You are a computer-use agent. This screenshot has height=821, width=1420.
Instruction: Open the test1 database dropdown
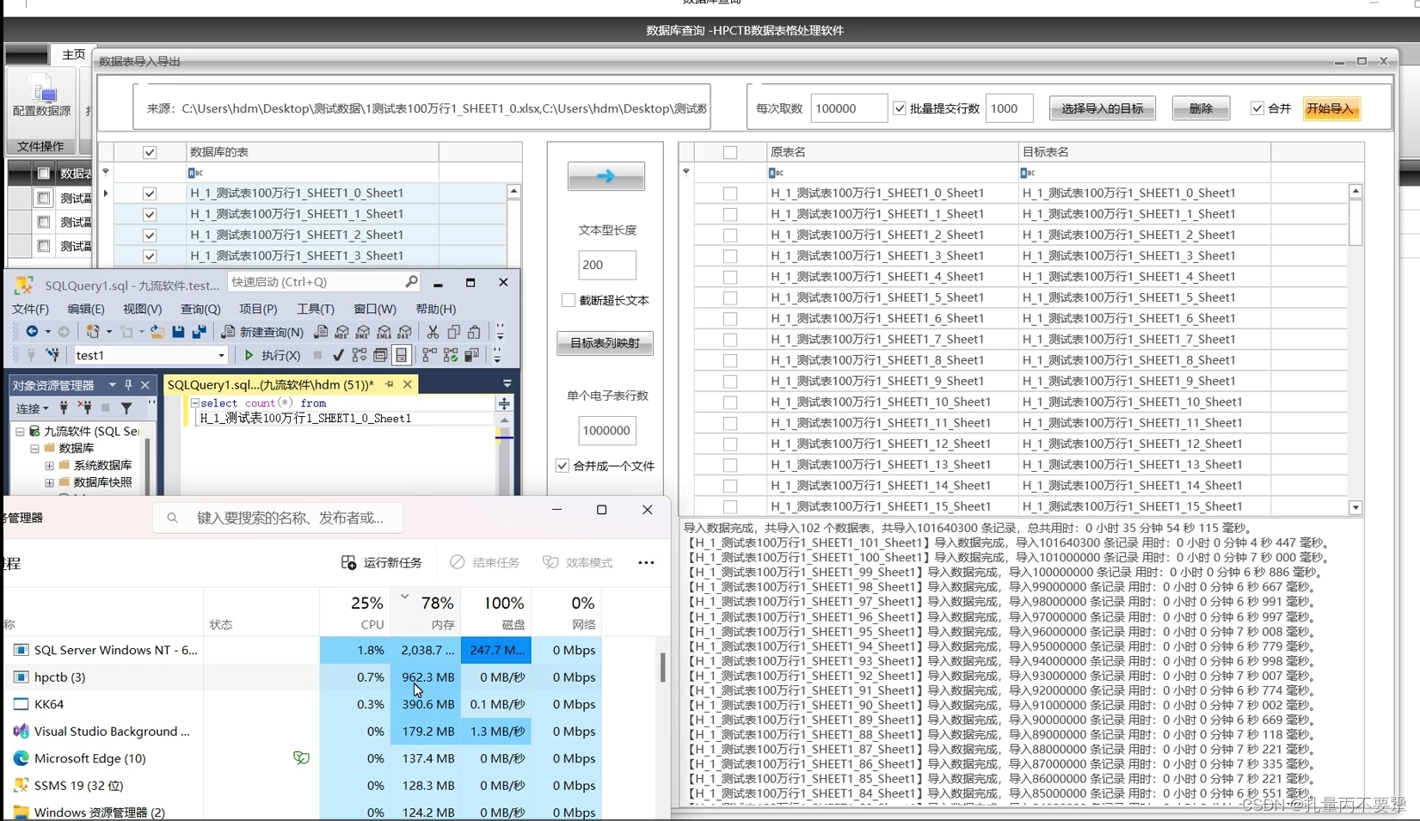[221, 355]
